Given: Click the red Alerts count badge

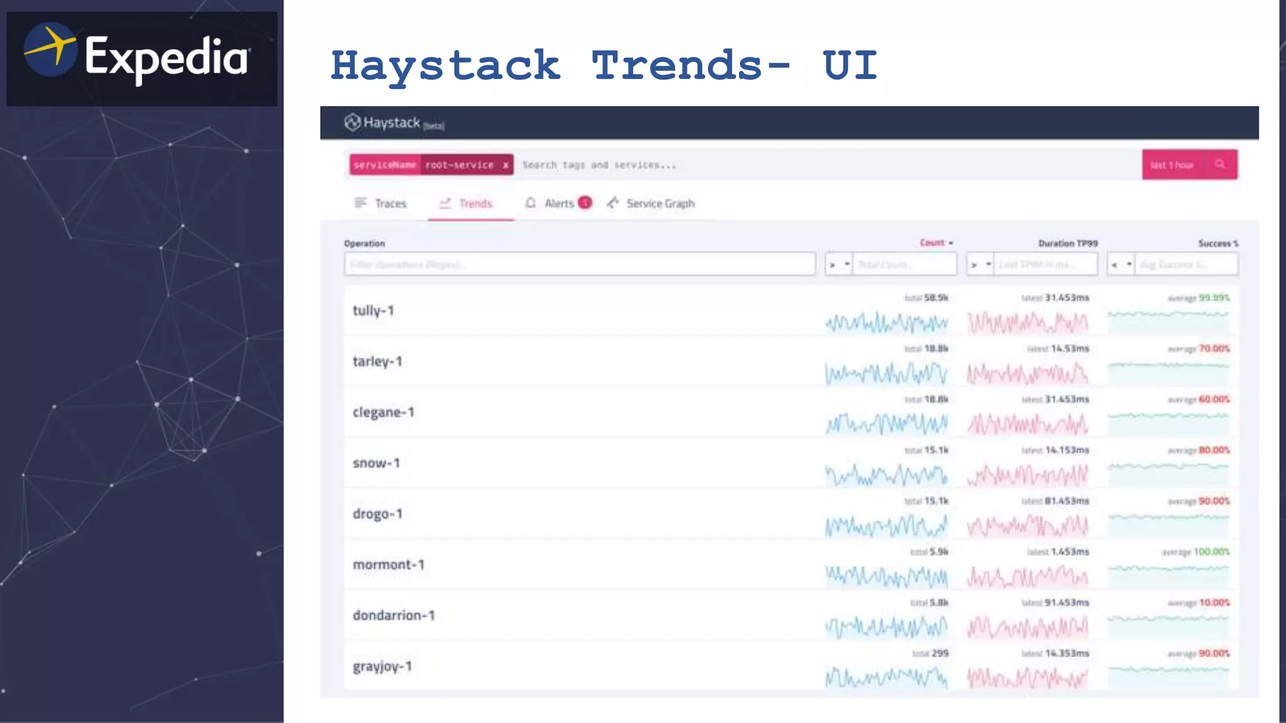Looking at the screenshot, I should pyautogui.click(x=585, y=202).
